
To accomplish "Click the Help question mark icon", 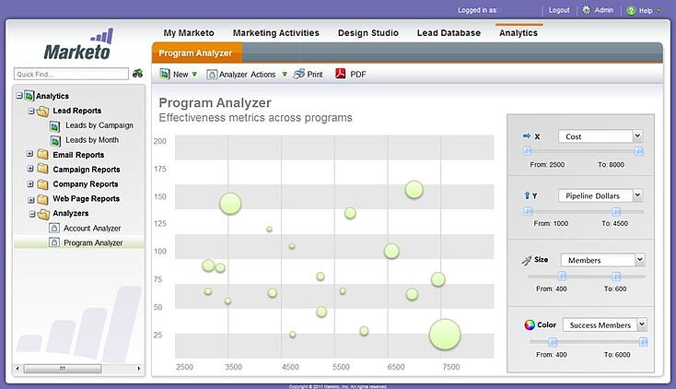I will pyautogui.click(x=631, y=10).
